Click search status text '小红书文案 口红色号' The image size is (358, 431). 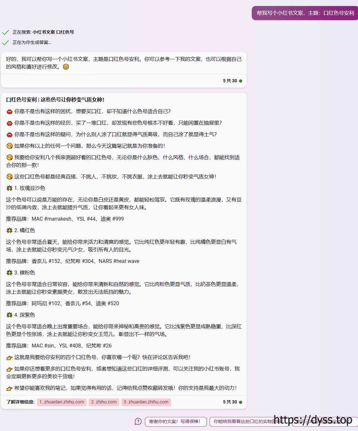[x=53, y=32]
